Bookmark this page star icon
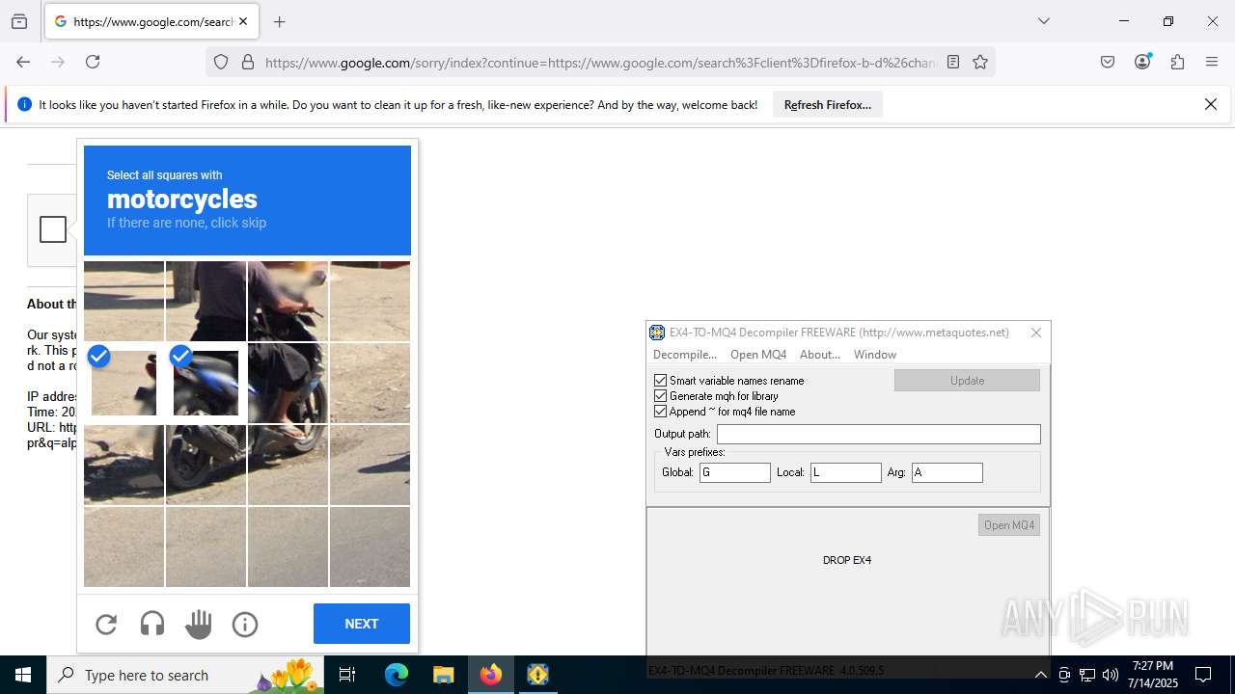Screen dimensions: 1235x694 980,63
